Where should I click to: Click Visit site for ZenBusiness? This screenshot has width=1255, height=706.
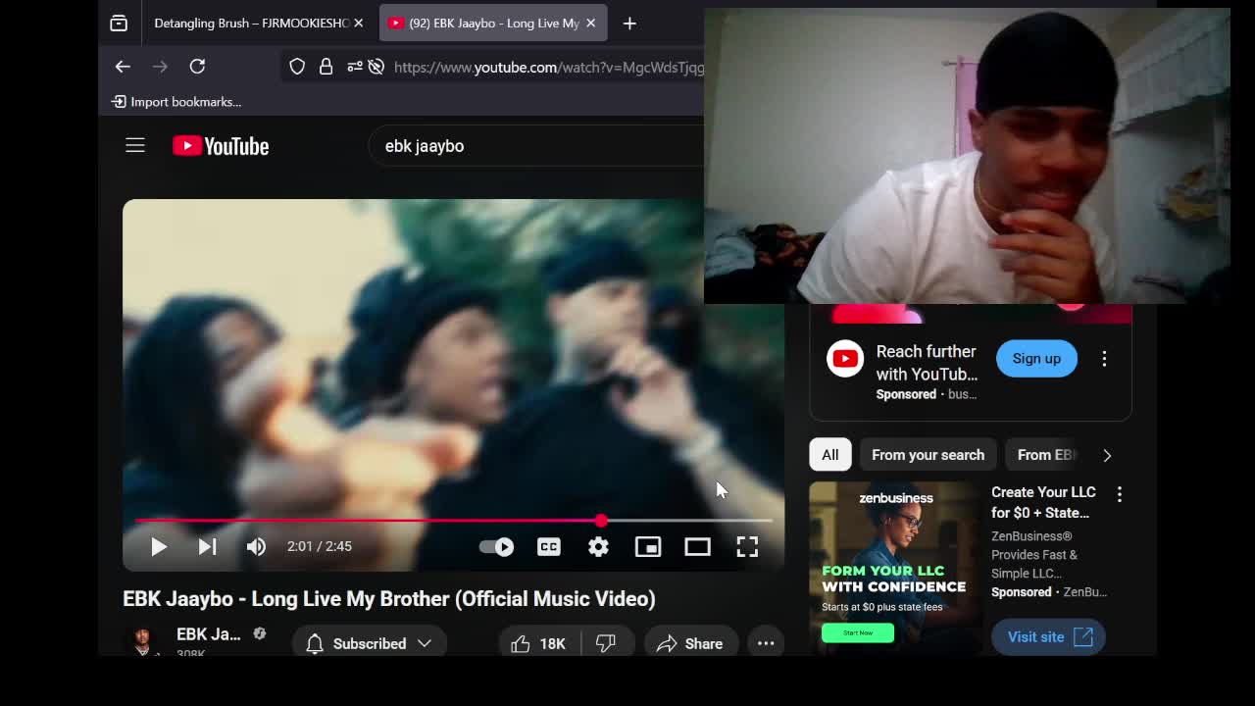(1049, 637)
